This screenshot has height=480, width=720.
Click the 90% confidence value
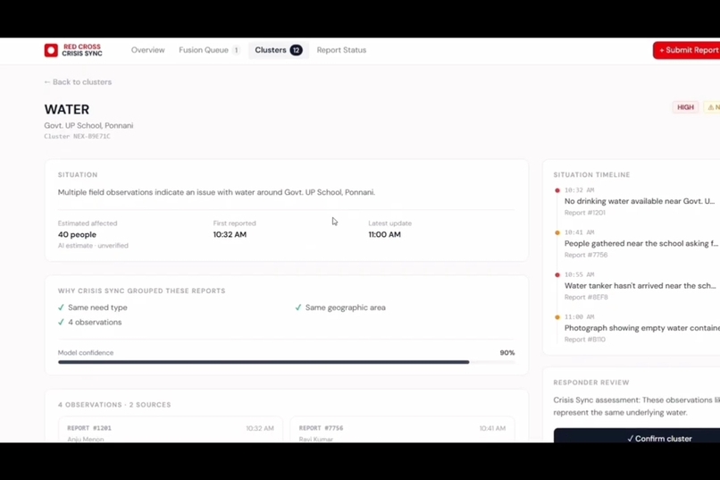point(507,353)
